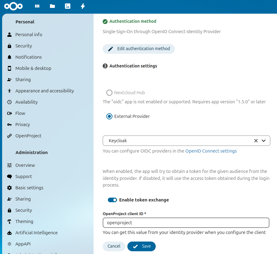This screenshot has height=254, width=277.
Task: Open Artificial Intelligence settings
Action: click(36, 232)
